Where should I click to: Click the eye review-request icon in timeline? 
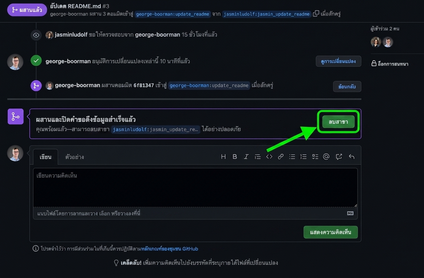click(36, 35)
